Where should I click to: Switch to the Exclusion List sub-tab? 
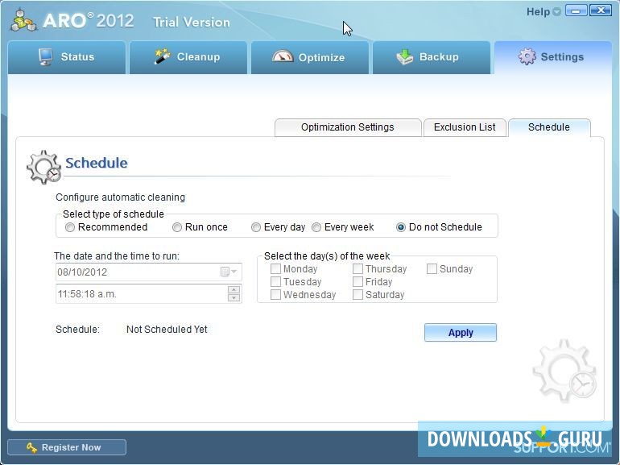(x=465, y=127)
